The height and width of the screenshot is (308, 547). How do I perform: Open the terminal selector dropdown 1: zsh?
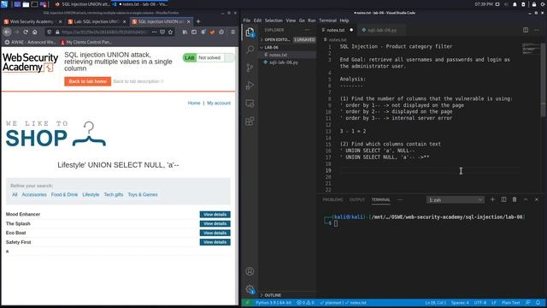click(455, 199)
